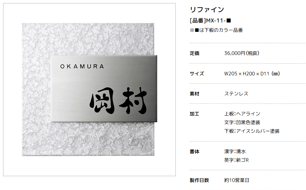
Task: Click the 加工 label
Action: pyautogui.click(x=194, y=114)
